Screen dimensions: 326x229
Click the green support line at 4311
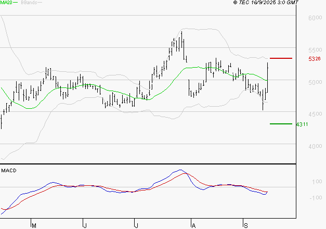click(281, 124)
